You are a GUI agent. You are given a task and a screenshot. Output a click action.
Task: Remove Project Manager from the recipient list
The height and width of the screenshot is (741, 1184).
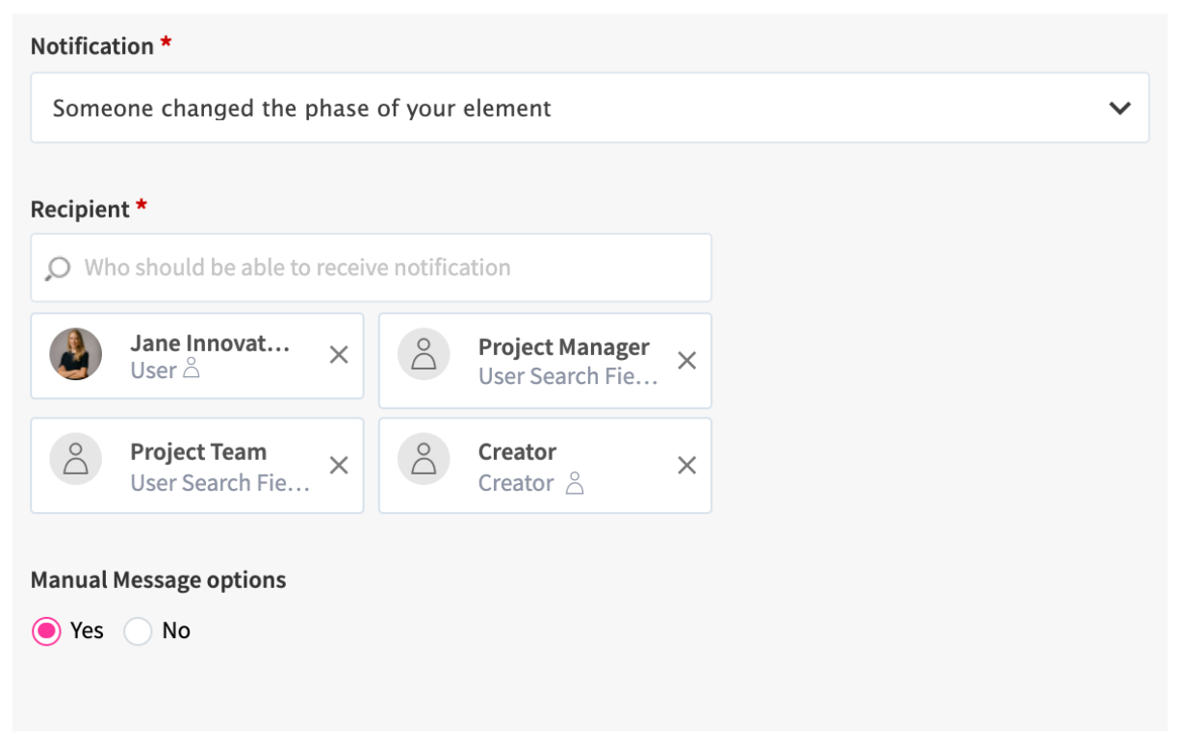[686, 360]
